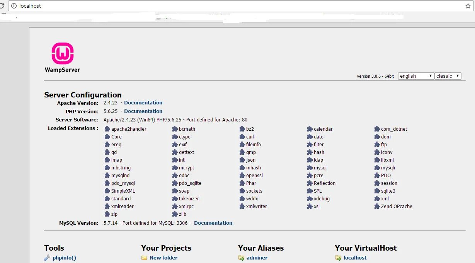Bookmark this page with the star icon
The height and width of the screenshot is (263, 475).
468,6
